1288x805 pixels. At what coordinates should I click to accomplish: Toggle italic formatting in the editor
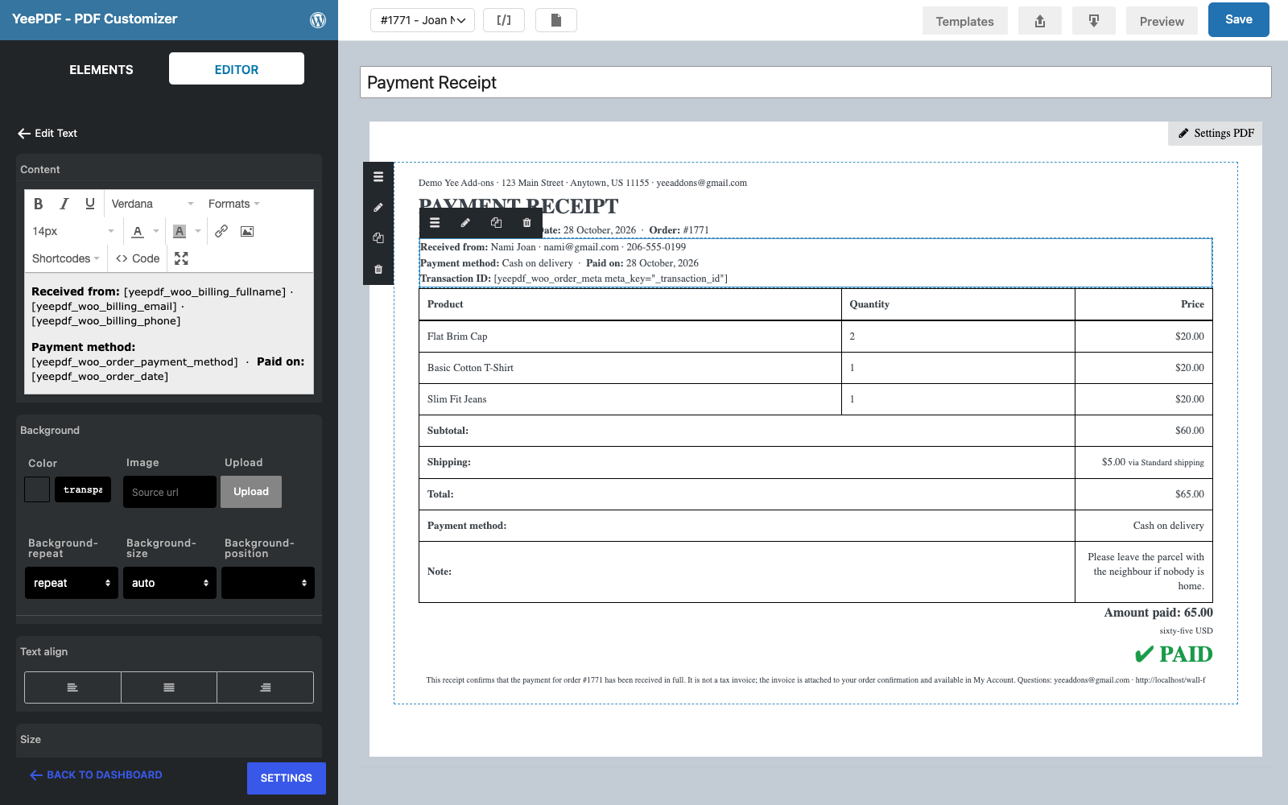[x=64, y=204]
